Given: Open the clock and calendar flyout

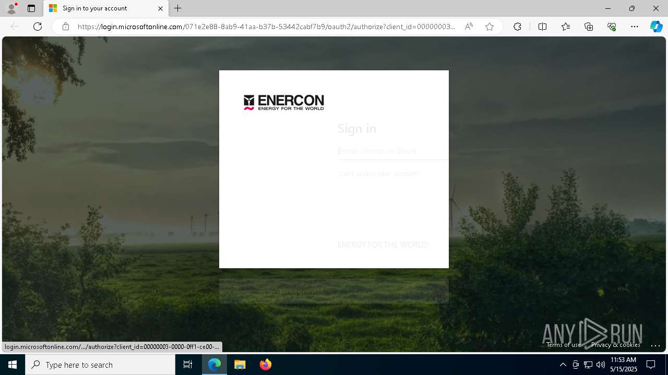Looking at the screenshot, I should (624, 365).
